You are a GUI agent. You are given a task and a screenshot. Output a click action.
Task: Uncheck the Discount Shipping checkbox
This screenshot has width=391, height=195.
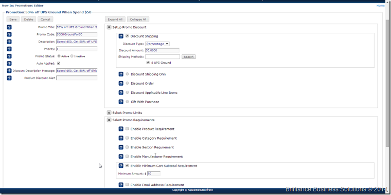pyautogui.click(x=127, y=36)
